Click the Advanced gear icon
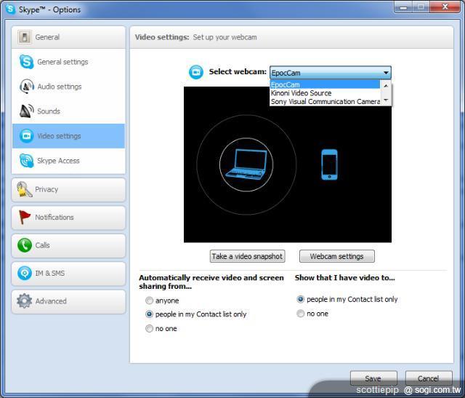The width and height of the screenshot is (465, 398). click(x=24, y=301)
